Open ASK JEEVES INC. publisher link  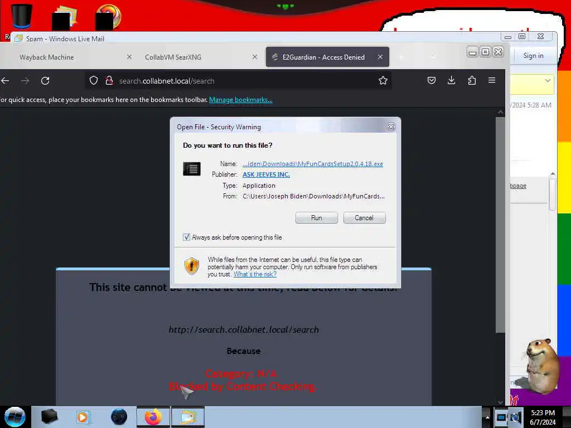(x=266, y=174)
